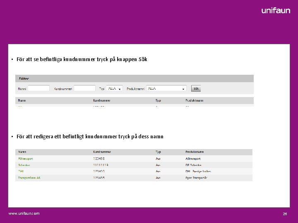Viewport: 298px width, 223px height.
Task: Open the Produktnamn dropdown set to ALLA
Action: click(x=166, y=88)
